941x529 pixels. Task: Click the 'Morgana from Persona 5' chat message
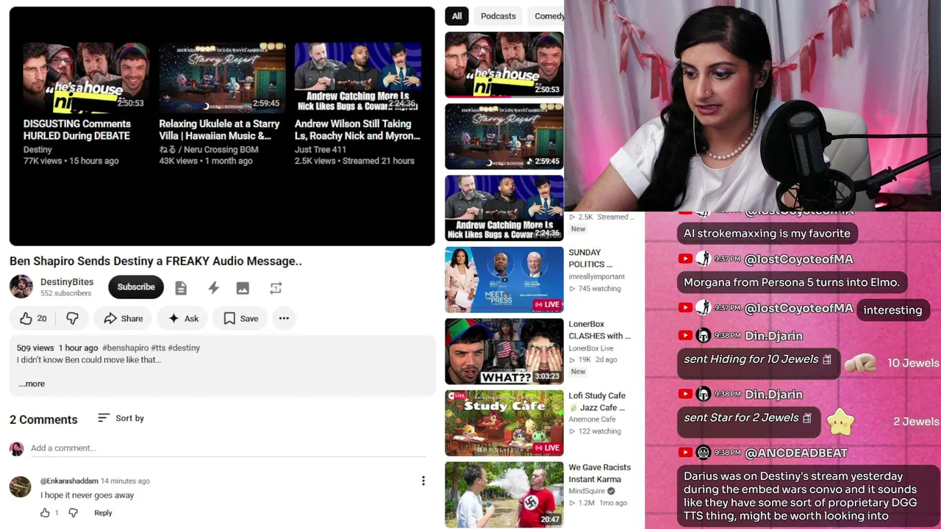(x=792, y=282)
